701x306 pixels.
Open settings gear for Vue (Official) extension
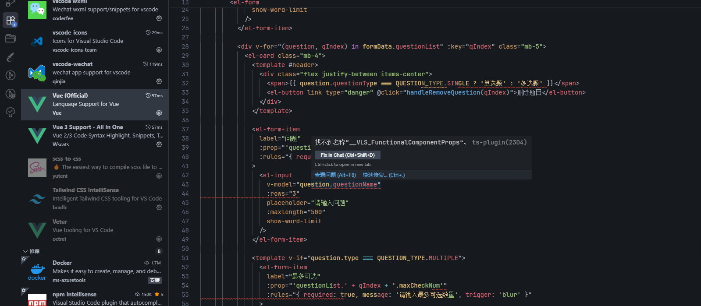pos(159,113)
